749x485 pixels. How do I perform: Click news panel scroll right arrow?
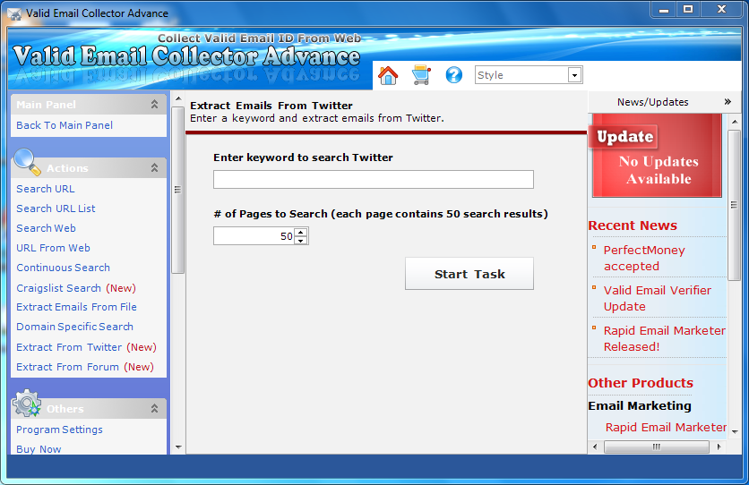pos(719,447)
